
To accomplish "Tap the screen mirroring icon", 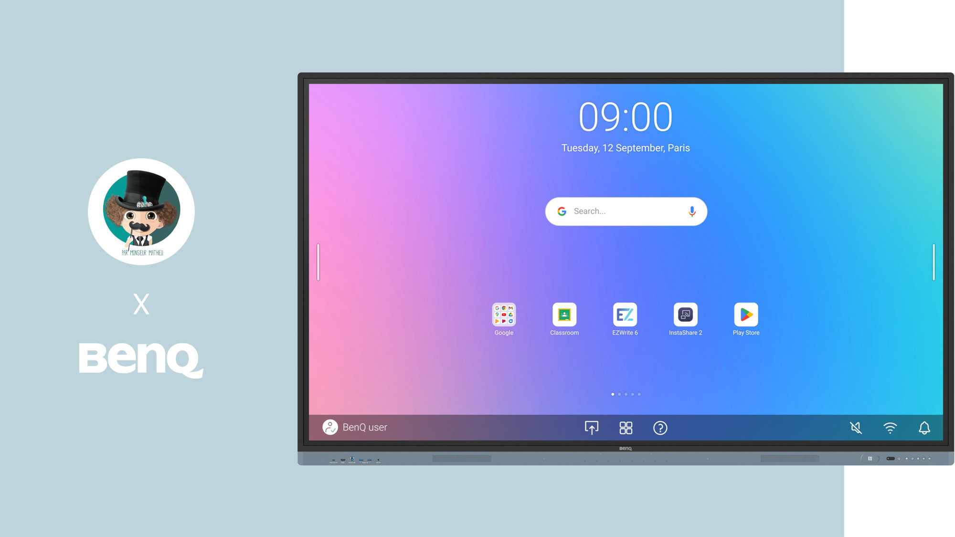I will pyautogui.click(x=591, y=428).
